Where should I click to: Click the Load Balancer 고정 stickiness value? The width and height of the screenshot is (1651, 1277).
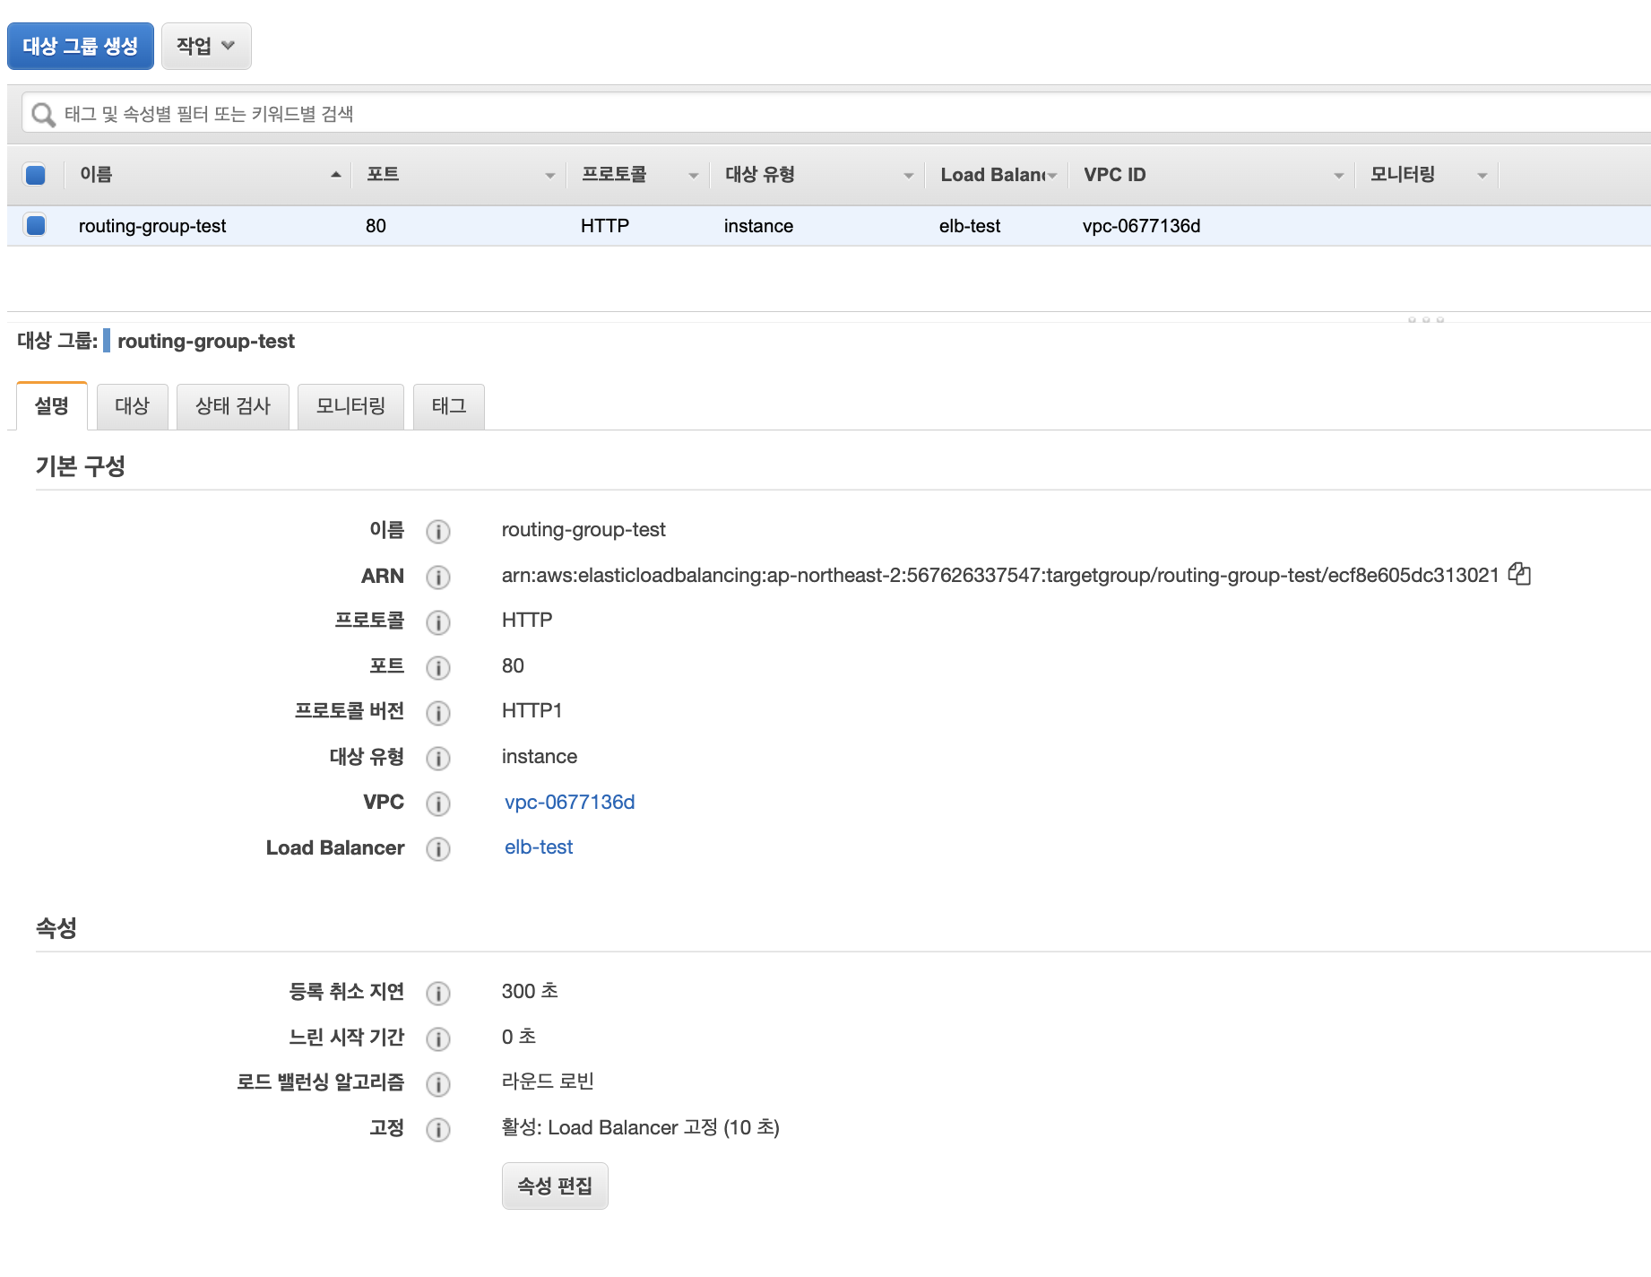(641, 1127)
